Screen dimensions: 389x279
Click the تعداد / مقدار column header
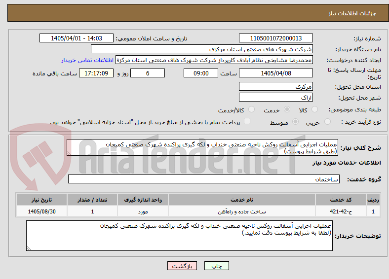[92, 200]
